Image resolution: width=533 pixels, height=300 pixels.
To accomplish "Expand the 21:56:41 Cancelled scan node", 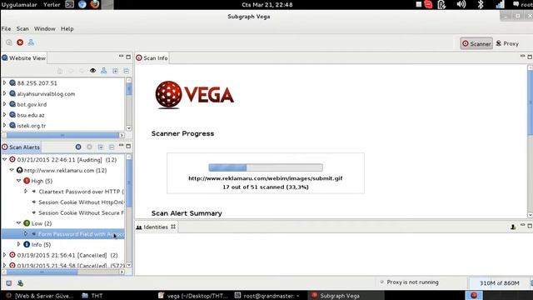I will coord(4,255).
